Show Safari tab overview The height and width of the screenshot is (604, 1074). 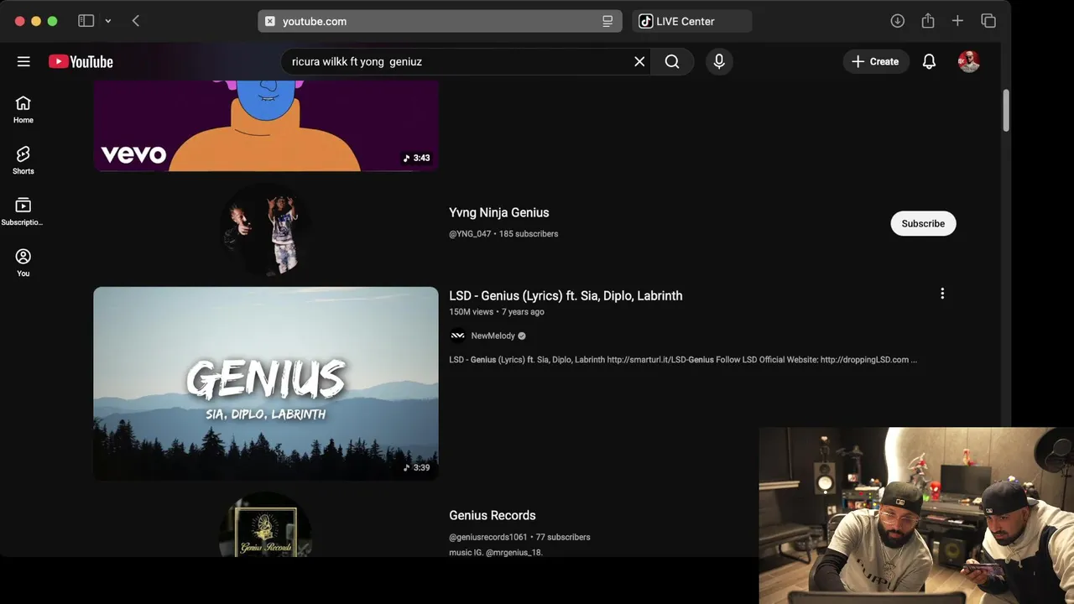988,21
